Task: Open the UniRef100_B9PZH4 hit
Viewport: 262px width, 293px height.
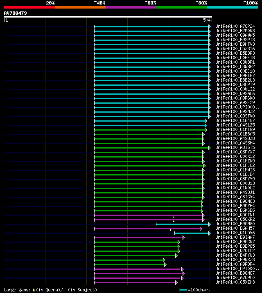Action: pos(235,206)
